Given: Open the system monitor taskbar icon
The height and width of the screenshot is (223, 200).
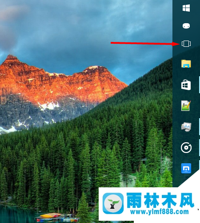Looking at the screenshot, I should 186,127.
